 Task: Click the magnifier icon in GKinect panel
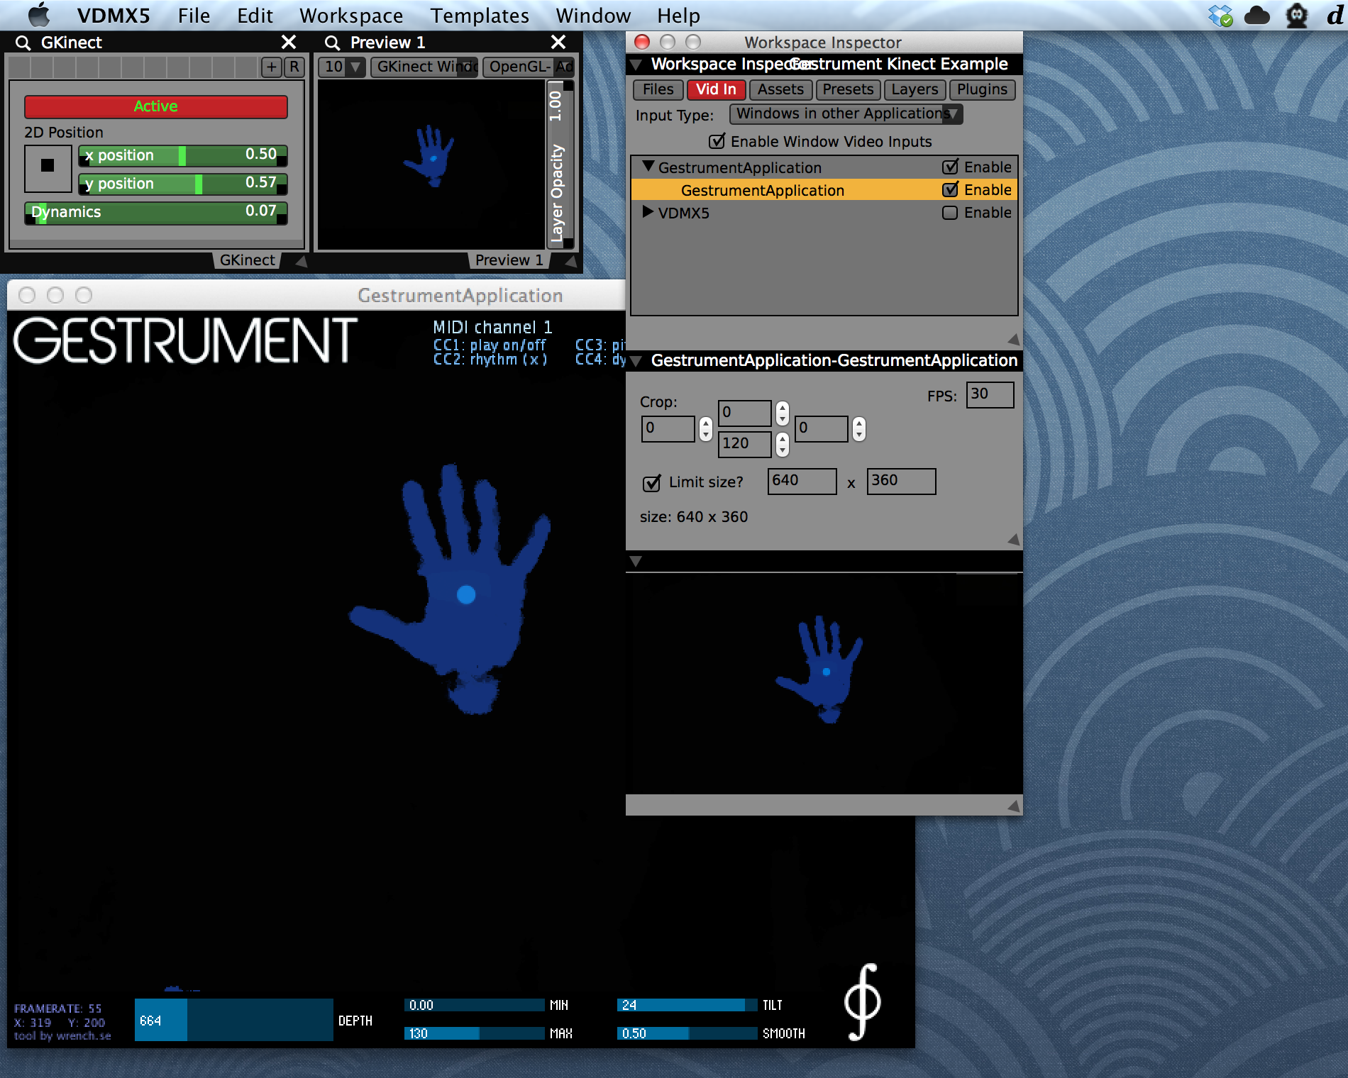[x=23, y=43]
